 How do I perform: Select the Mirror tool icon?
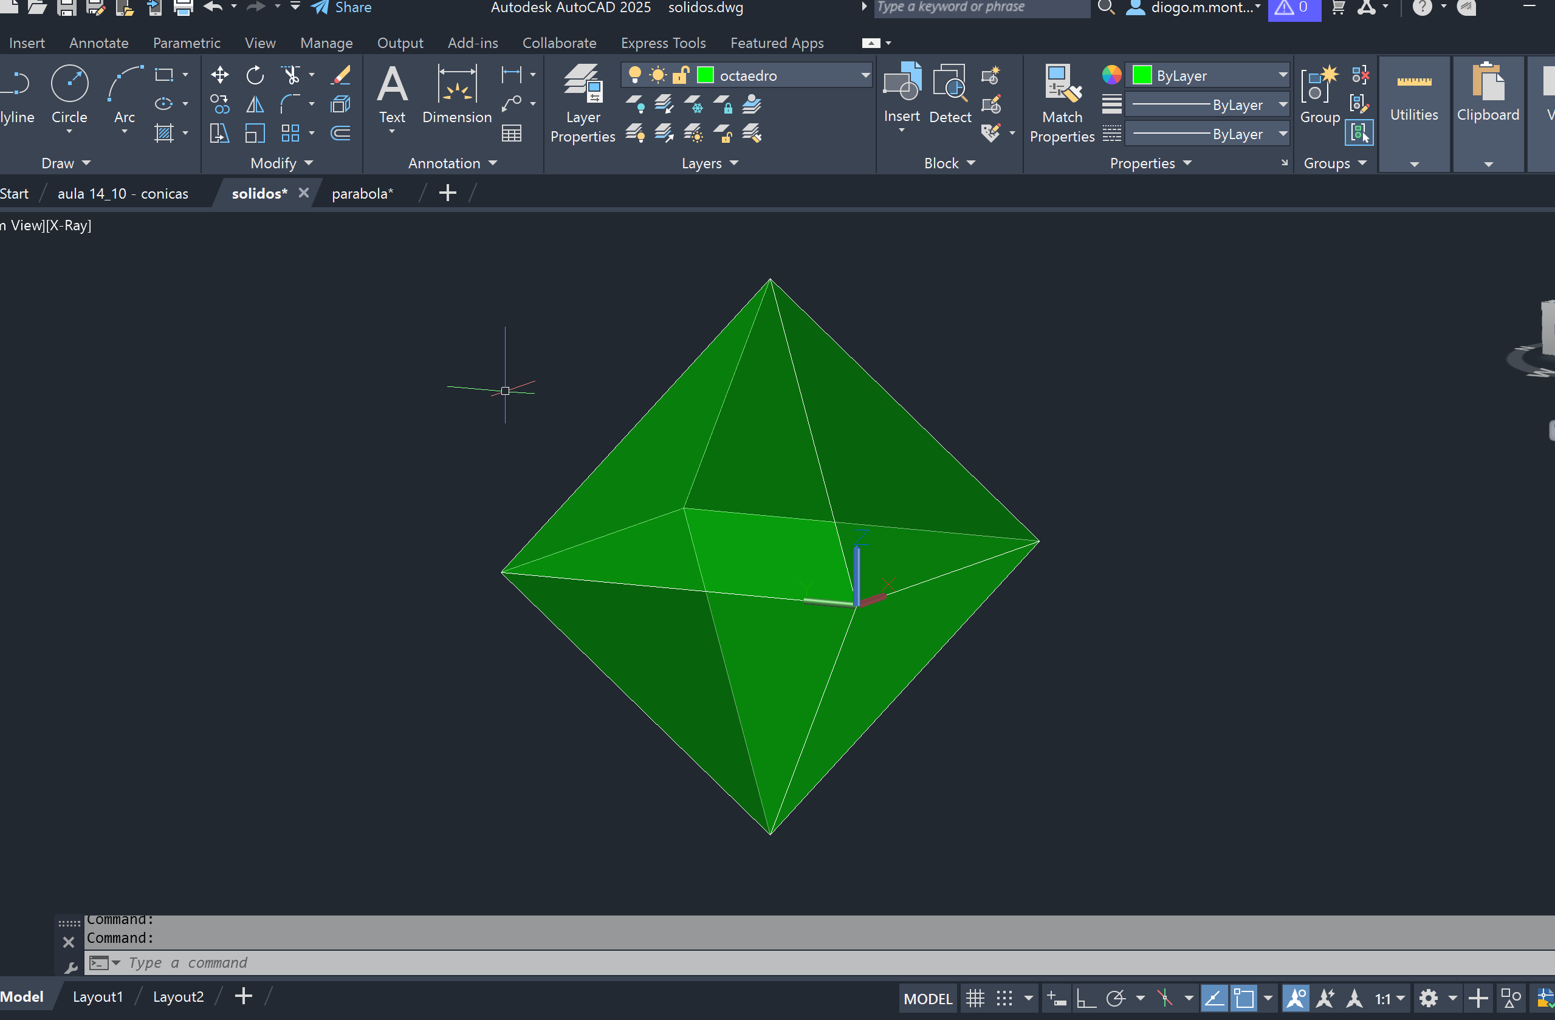point(255,104)
